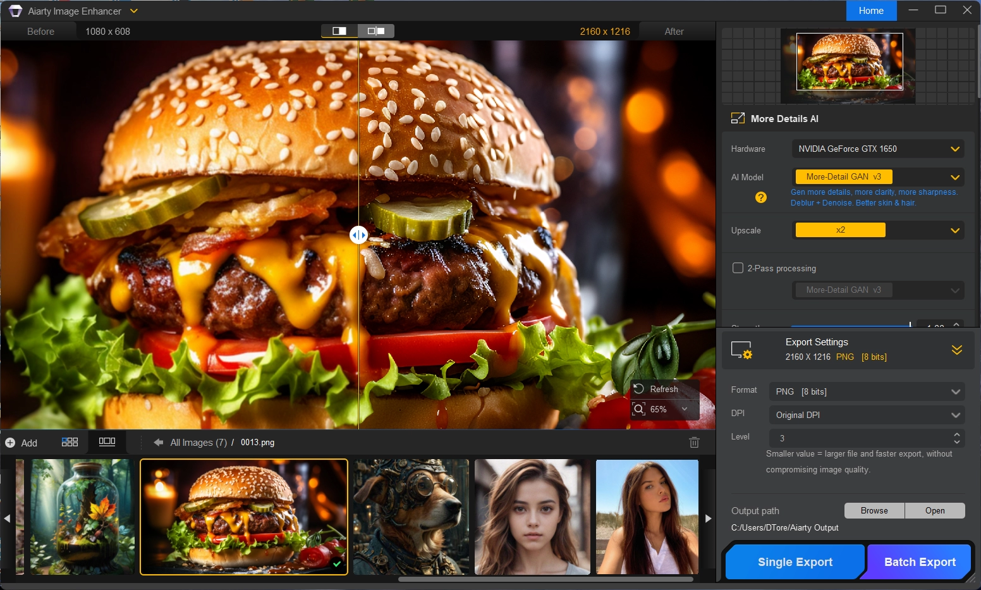Select the brunette woman portrait thumbnail
981x590 pixels.
(x=532, y=517)
